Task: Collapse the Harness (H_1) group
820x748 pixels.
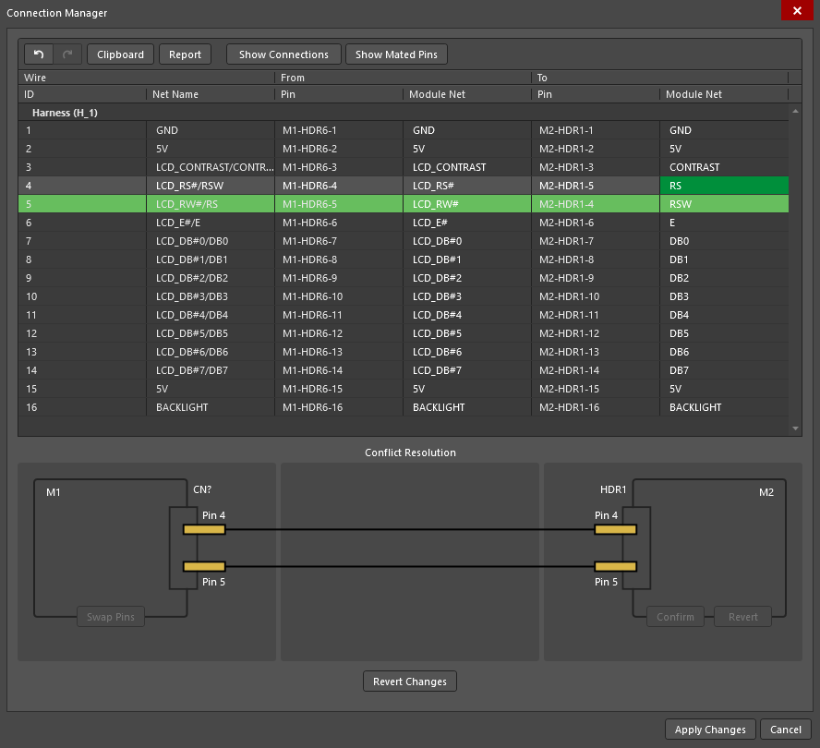Action: pos(65,113)
